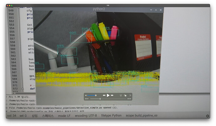Click the circled X icon at bottom right
Screen dimensions: 216x126
click(208, 116)
